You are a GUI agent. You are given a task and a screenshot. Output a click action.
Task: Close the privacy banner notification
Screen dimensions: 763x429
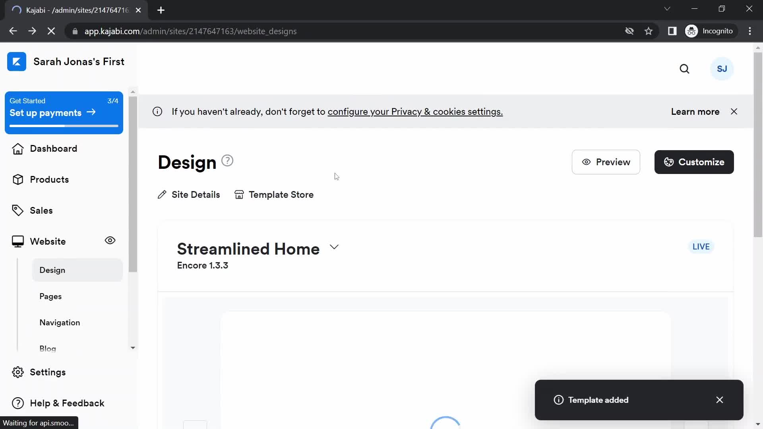pyautogui.click(x=734, y=111)
